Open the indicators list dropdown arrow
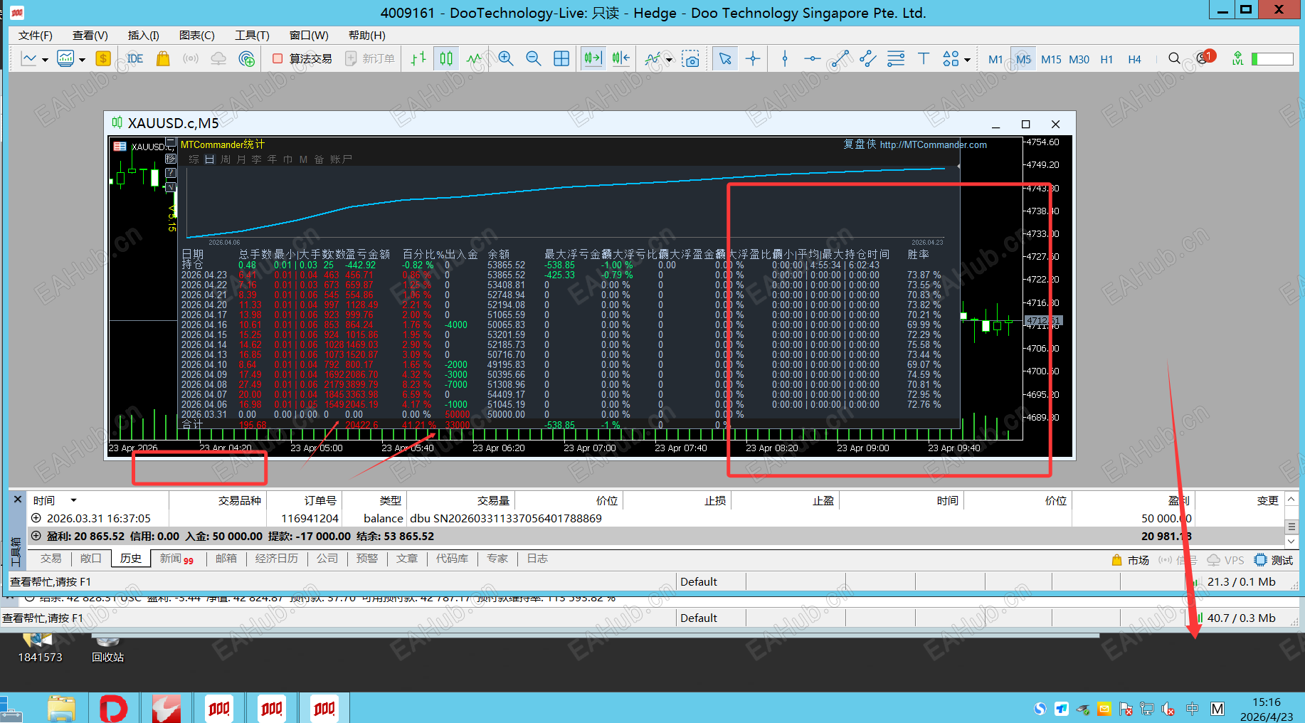This screenshot has height=723, width=1305. [x=669, y=60]
